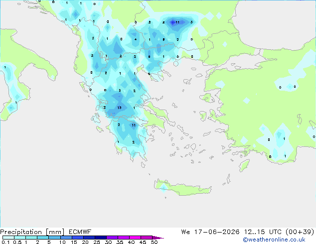Click the '13' precipitation value over central Greece
This screenshot has width=316, height=244.
(x=119, y=108)
